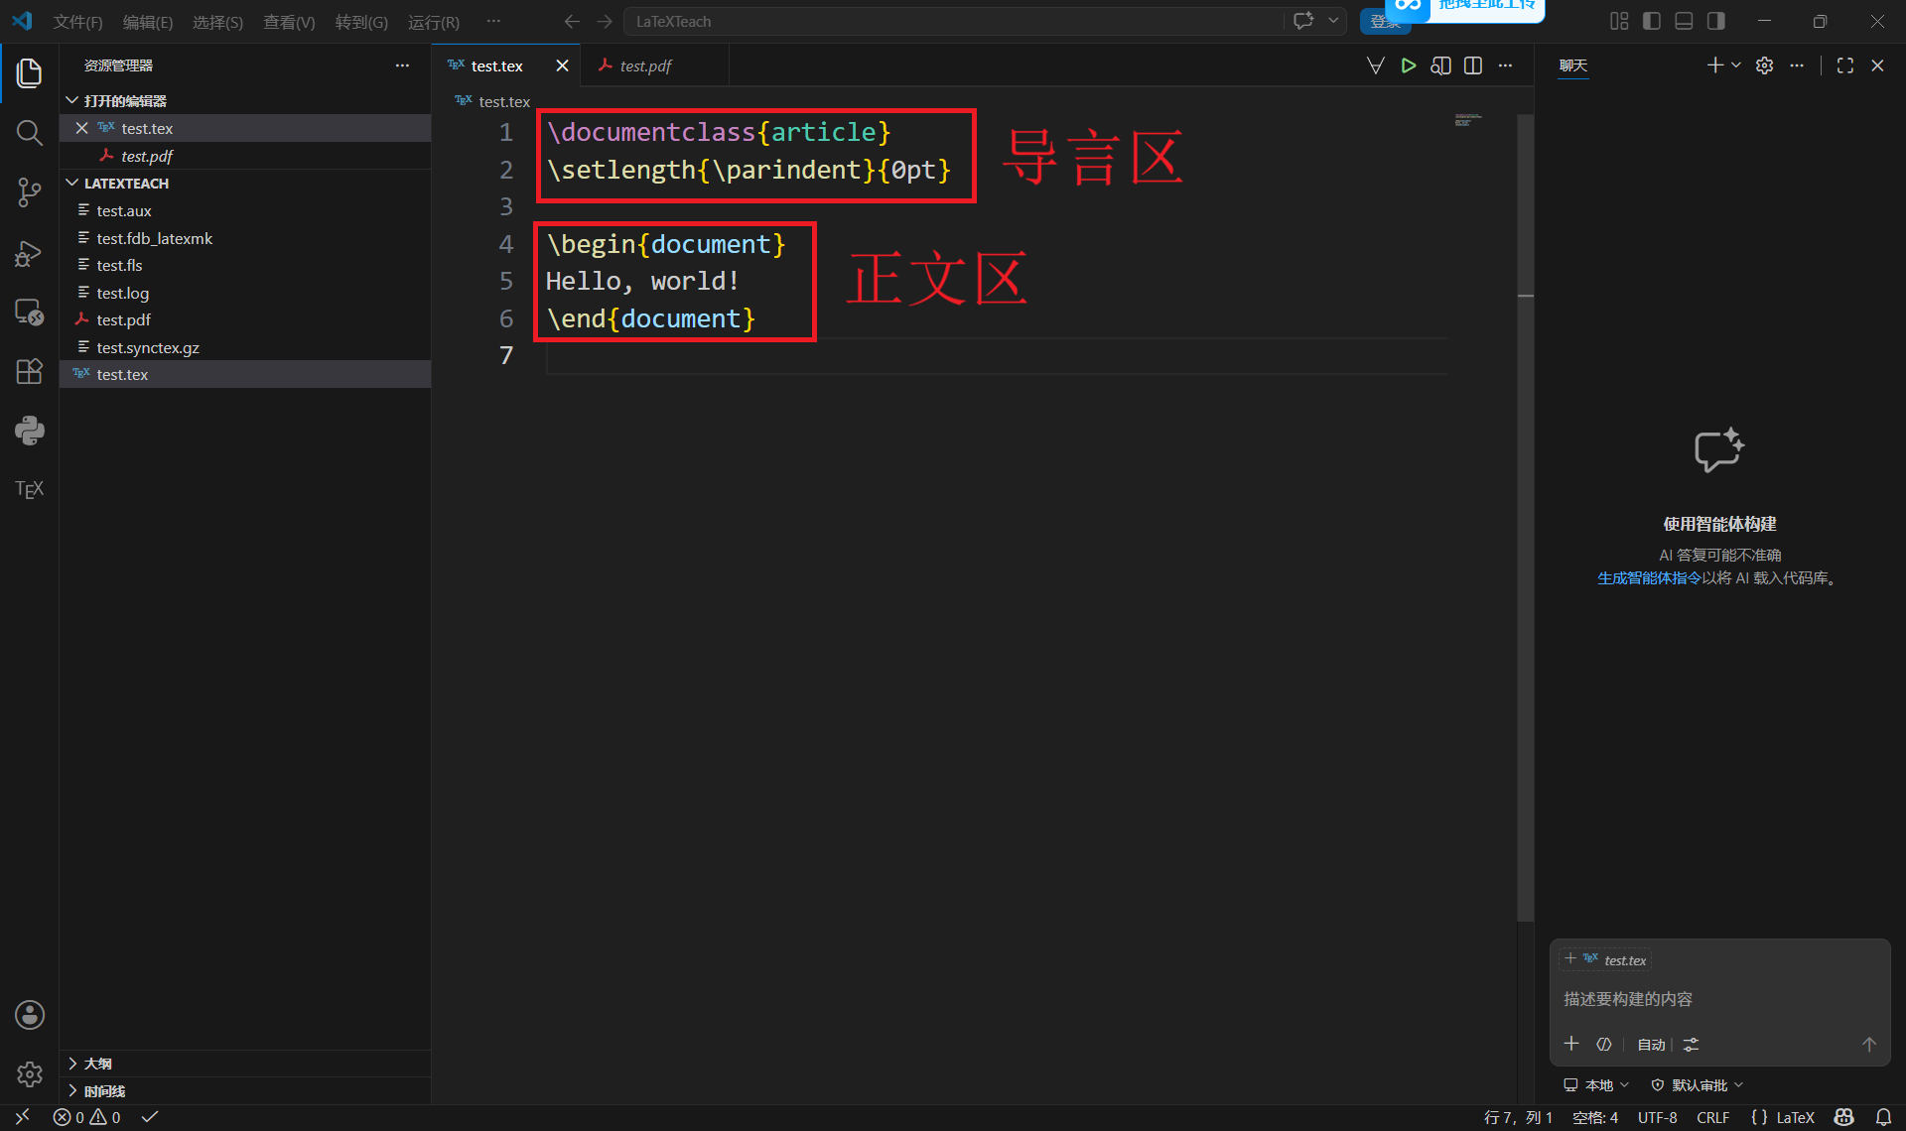The height and width of the screenshot is (1131, 1906).
Task: Click CRLF line ending in status bar
Action: pyautogui.click(x=1712, y=1117)
